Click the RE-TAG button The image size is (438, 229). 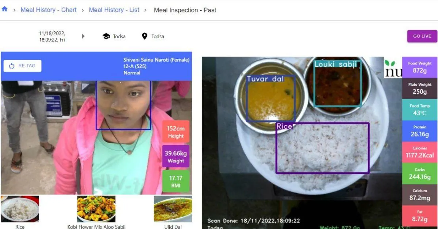(22, 66)
